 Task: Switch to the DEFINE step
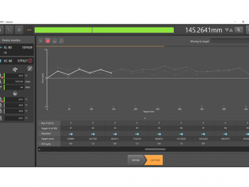tap(136, 160)
